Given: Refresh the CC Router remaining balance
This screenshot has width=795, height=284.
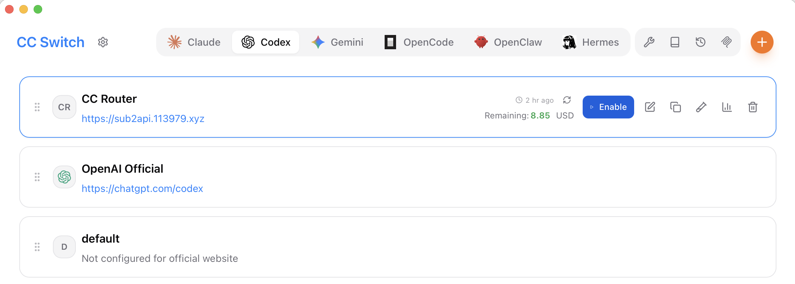Looking at the screenshot, I should pos(567,100).
